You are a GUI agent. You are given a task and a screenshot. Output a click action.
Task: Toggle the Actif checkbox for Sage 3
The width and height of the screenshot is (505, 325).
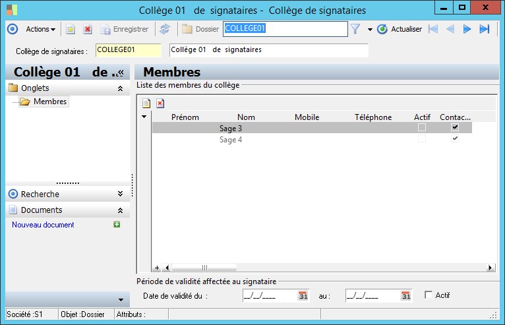(421, 127)
